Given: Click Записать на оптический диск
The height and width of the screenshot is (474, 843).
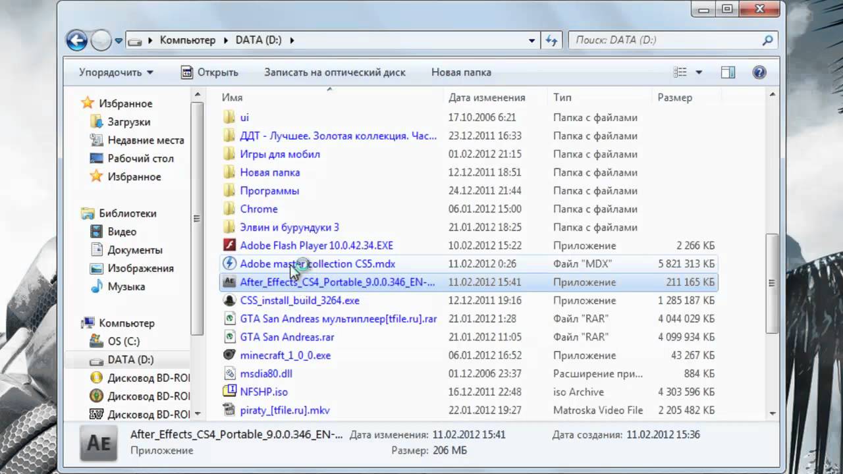Looking at the screenshot, I should point(335,72).
